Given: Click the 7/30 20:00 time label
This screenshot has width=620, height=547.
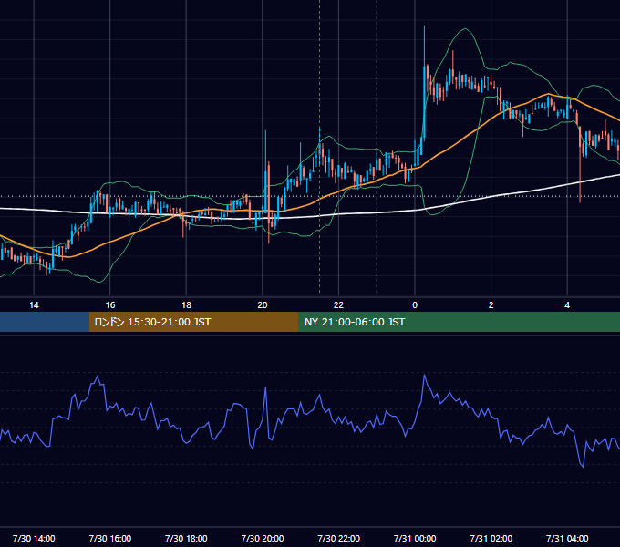Looking at the screenshot, I should click(x=263, y=538).
